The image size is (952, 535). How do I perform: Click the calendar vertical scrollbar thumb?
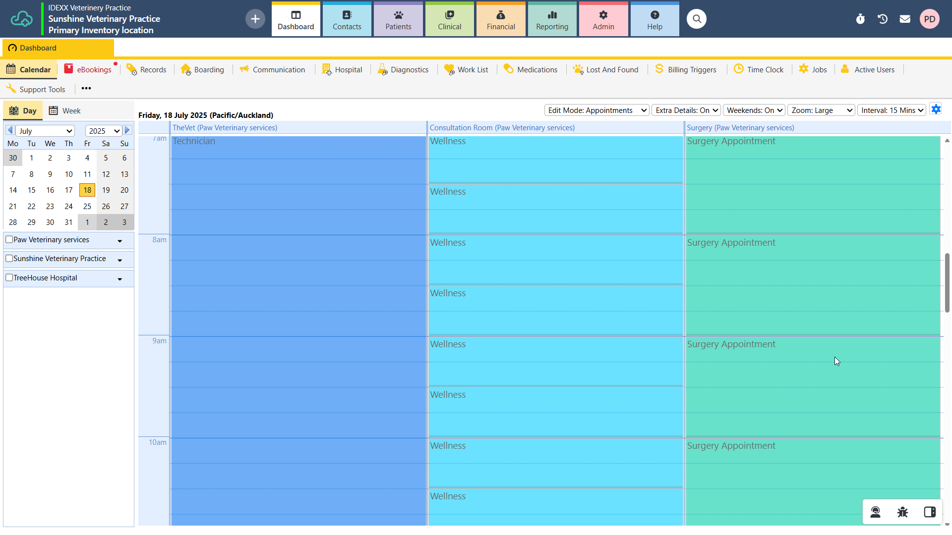(x=947, y=282)
